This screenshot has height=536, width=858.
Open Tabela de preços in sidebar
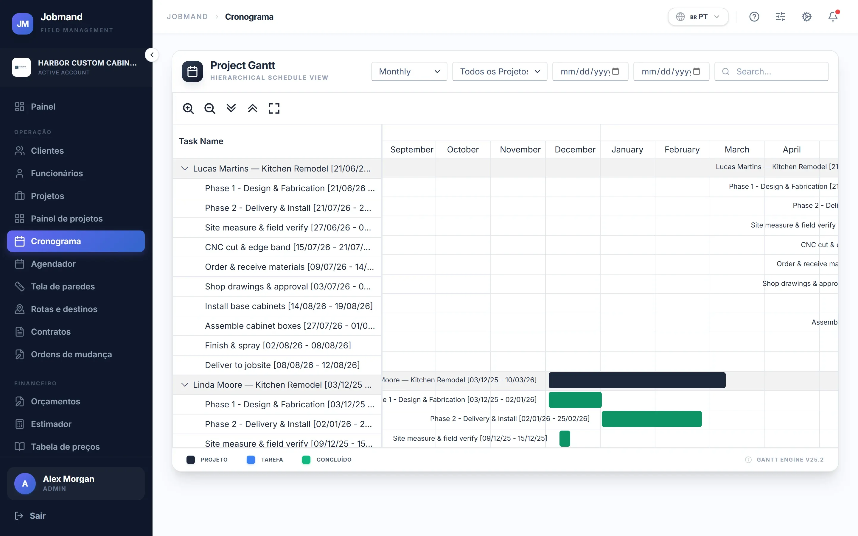click(76, 447)
